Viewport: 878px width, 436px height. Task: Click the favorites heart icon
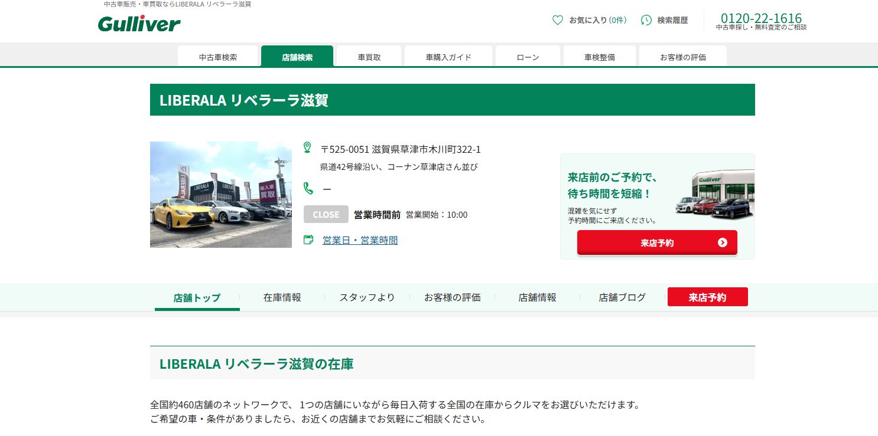tap(557, 20)
